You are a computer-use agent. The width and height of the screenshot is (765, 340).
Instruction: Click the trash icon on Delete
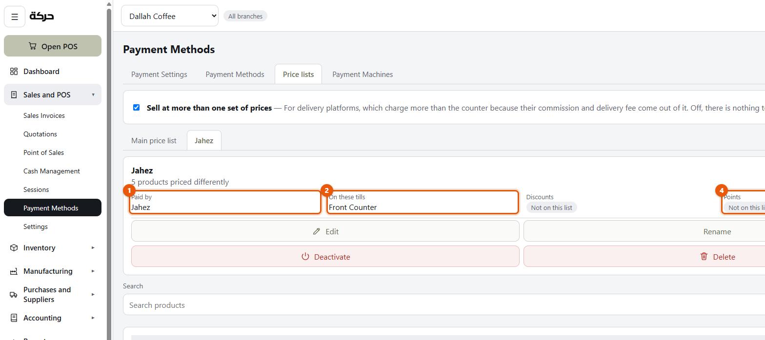(x=704, y=256)
